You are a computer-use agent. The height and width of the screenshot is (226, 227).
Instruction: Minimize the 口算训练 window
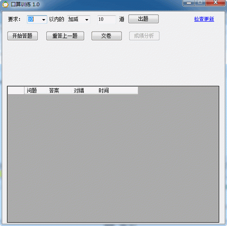pyautogui.click(x=189, y=3)
